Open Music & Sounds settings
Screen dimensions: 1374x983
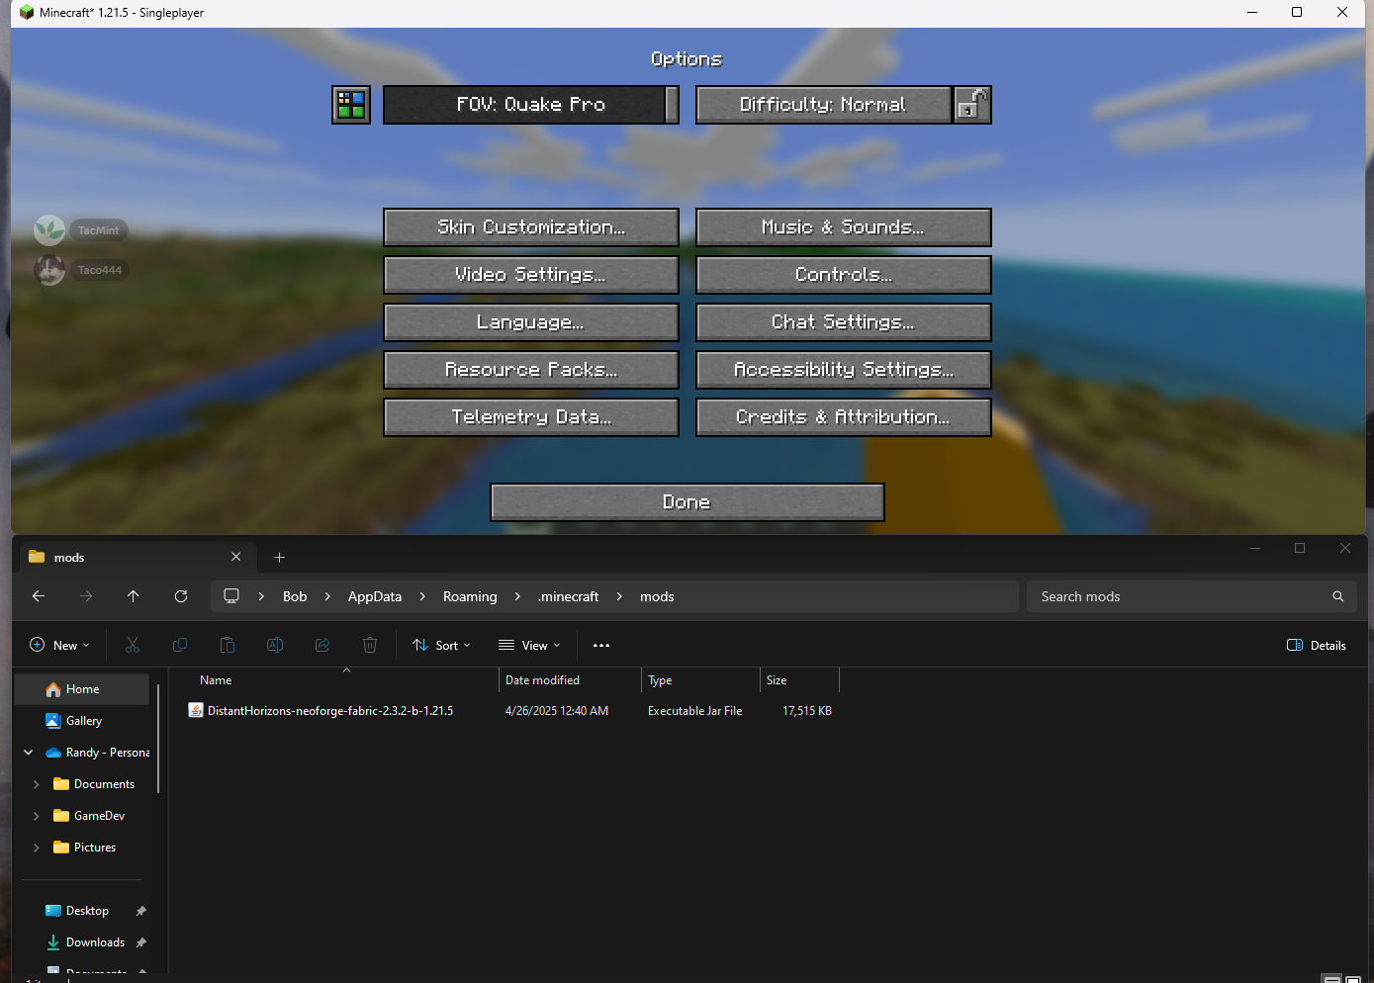[844, 227]
